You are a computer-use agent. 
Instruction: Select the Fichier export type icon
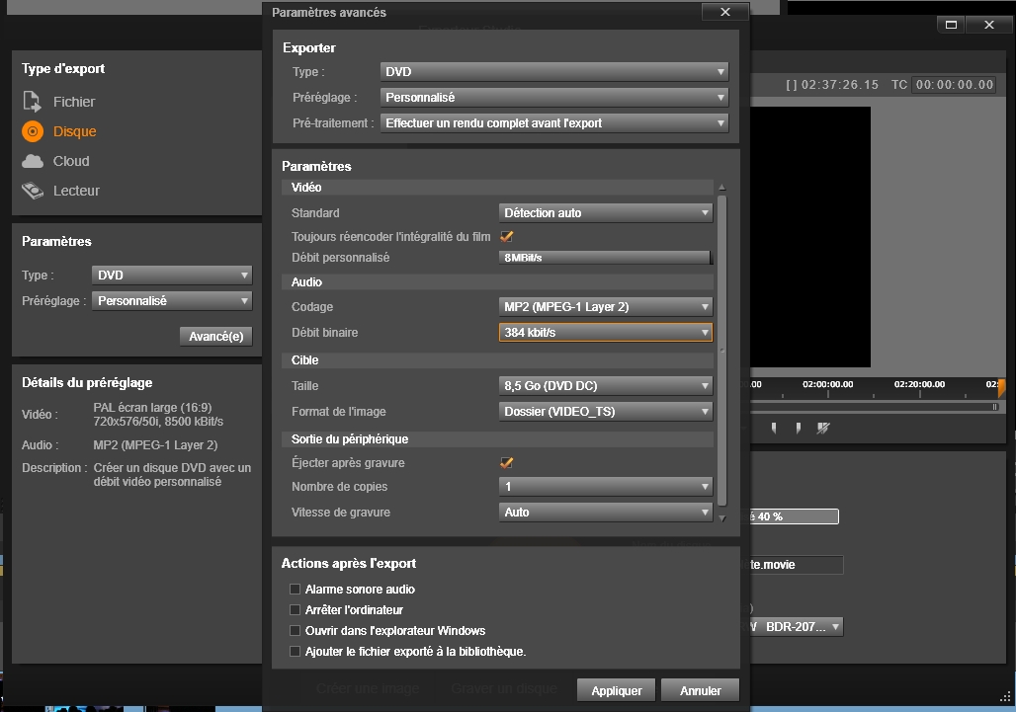tap(33, 102)
